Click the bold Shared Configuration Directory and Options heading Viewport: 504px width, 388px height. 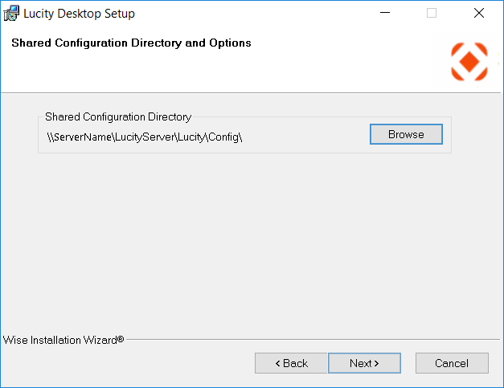131,43
